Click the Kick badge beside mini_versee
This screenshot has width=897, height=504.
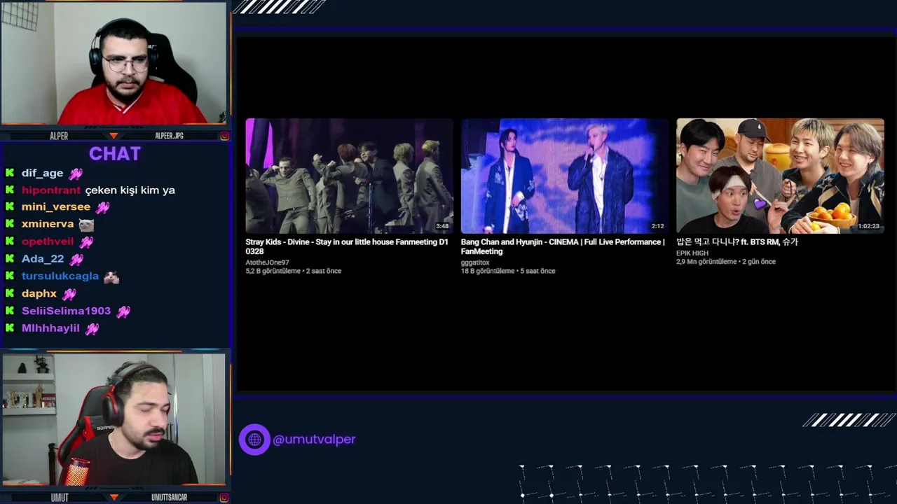(10, 206)
